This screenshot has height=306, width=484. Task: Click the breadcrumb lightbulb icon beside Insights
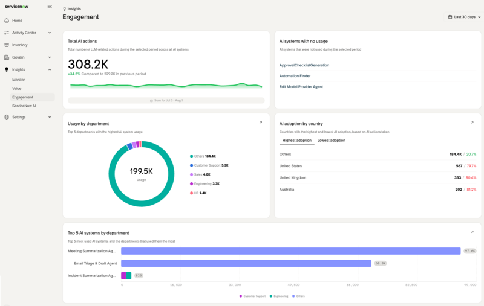tap(64, 9)
